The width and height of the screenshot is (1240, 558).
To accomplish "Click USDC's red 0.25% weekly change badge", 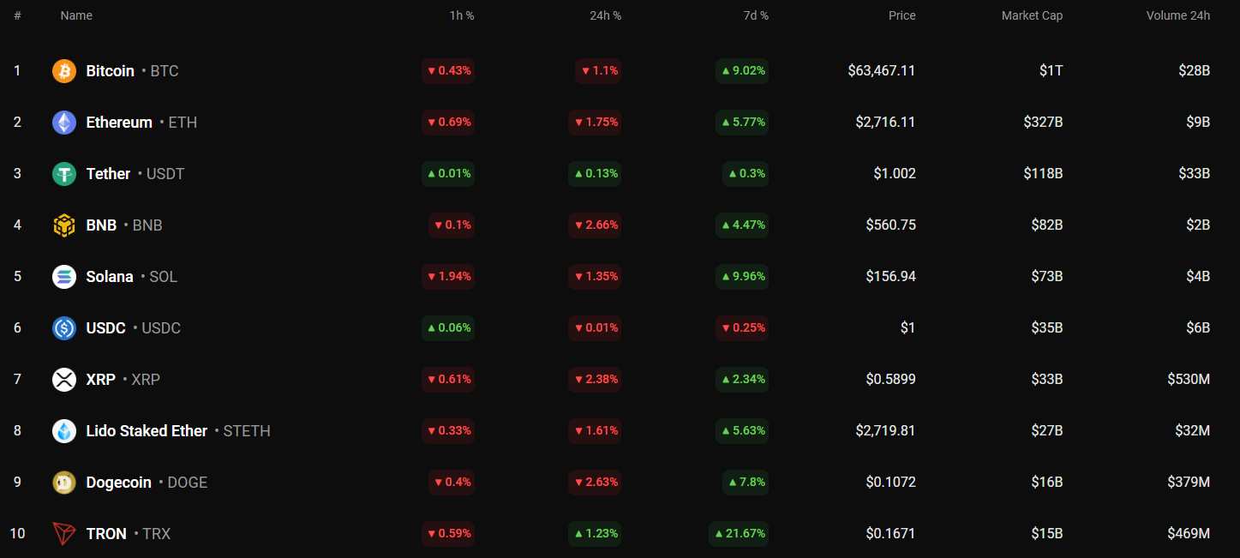I will click(742, 328).
